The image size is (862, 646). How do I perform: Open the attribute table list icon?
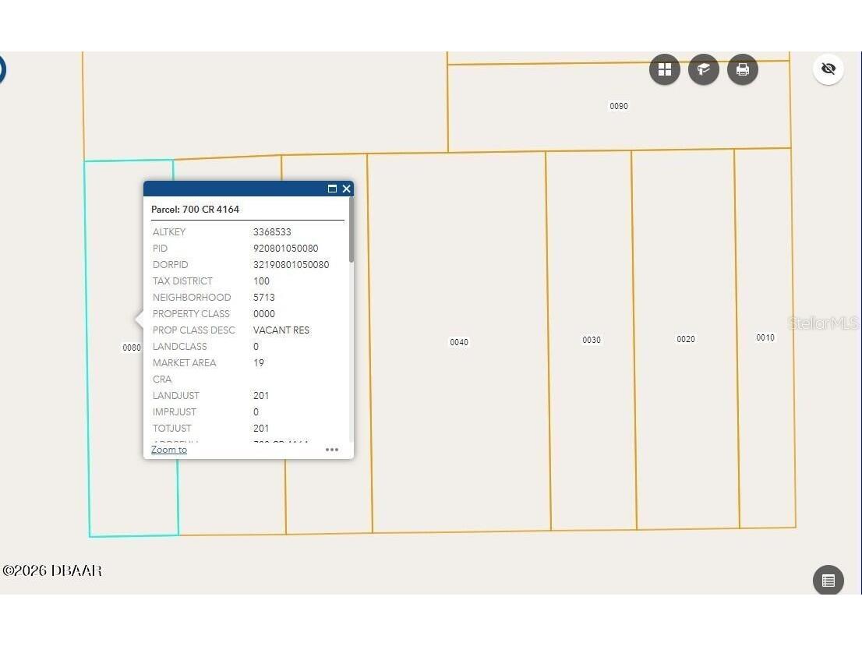(828, 581)
